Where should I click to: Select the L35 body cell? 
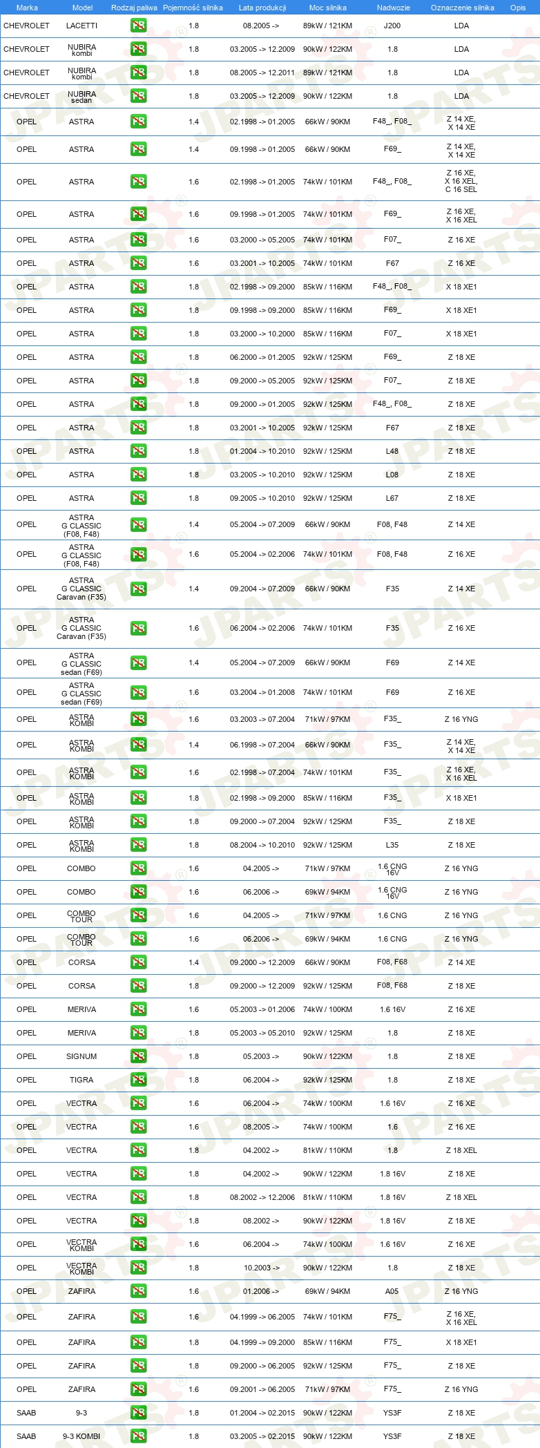(392, 845)
